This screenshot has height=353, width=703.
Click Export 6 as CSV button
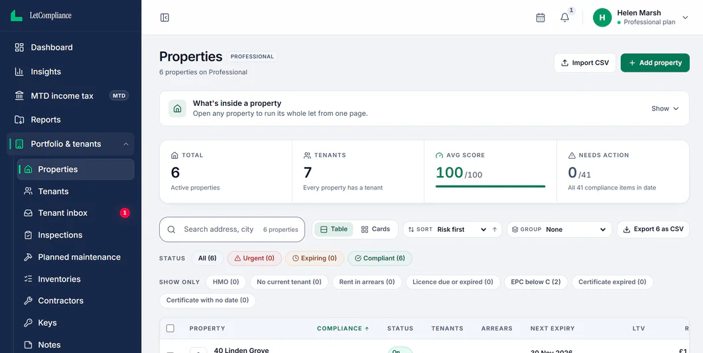653,229
